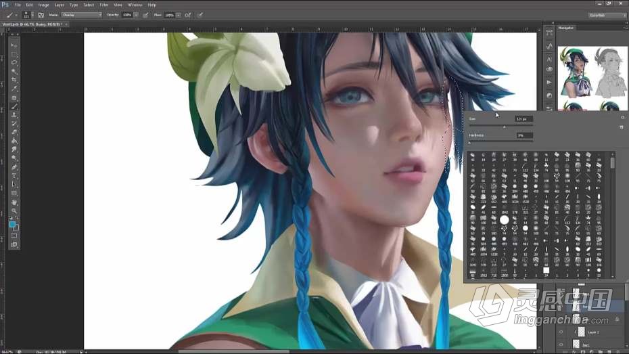Switch to the Navigator panel tab

pos(566,28)
